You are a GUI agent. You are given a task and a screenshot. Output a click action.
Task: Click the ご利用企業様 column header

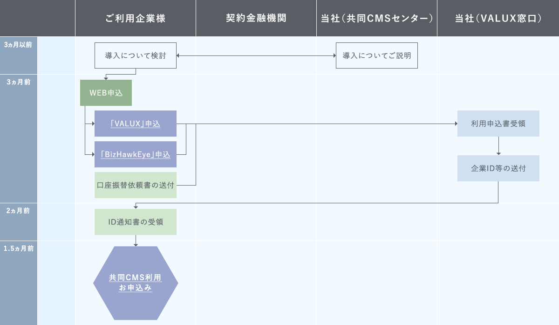[136, 18]
